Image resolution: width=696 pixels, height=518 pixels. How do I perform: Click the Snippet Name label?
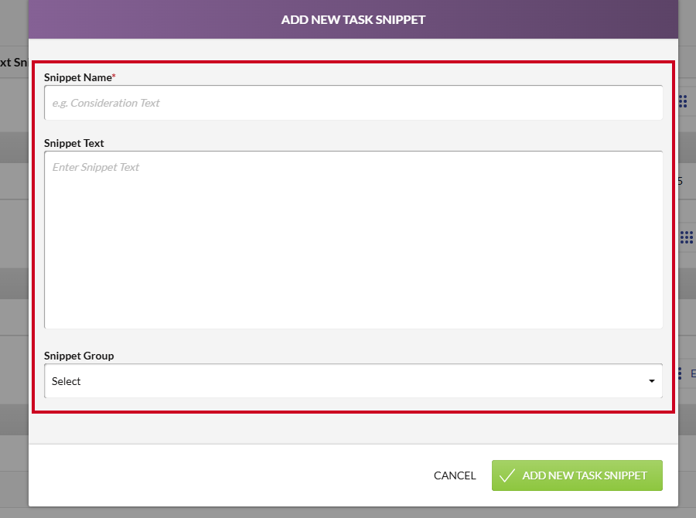pos(80,77)
